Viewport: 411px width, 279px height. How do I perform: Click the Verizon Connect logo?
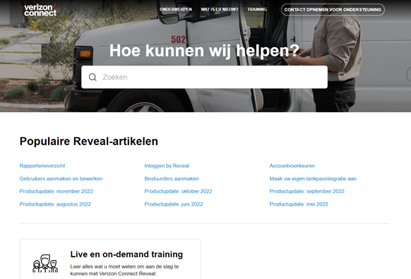40,10
